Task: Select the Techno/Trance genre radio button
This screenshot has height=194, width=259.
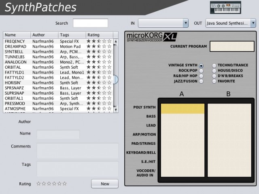Action: (214, 65)
